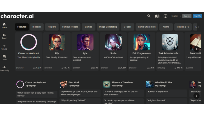Image resolution: width=204 pixels, height=116 pixels.
Task: Show next featured characters with arrow
Action: 196,49
